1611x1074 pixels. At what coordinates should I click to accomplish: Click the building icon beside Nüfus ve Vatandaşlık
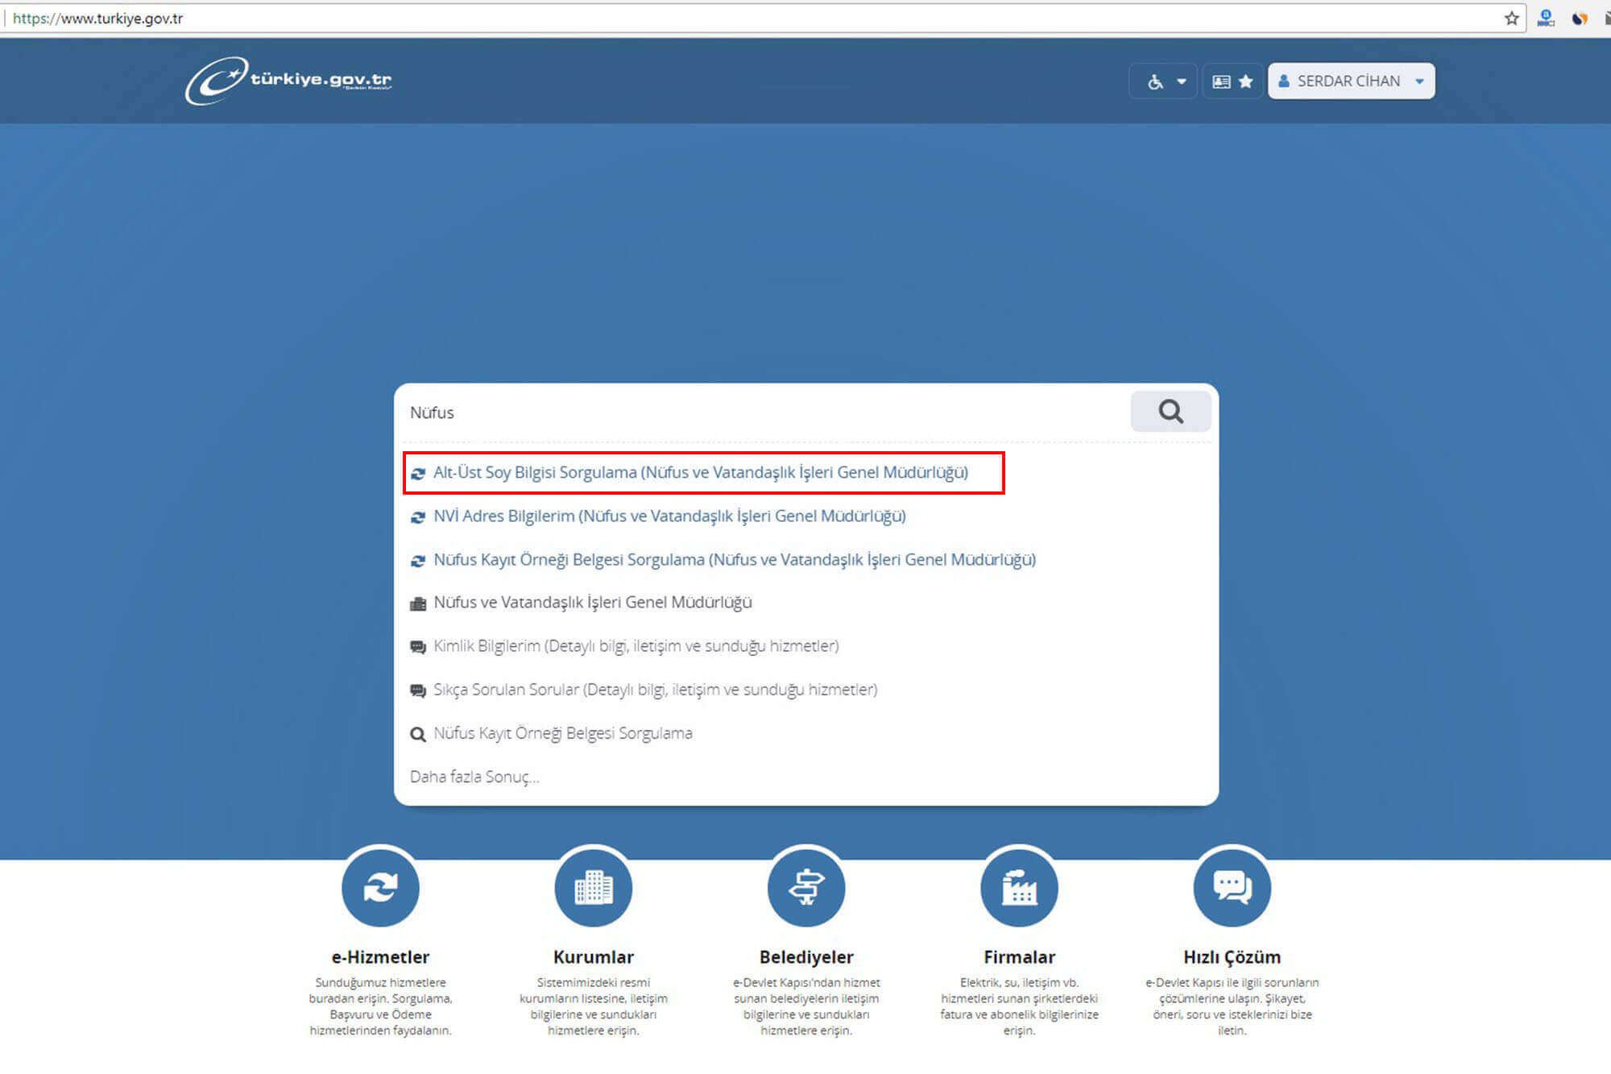(x=418, y=603)
